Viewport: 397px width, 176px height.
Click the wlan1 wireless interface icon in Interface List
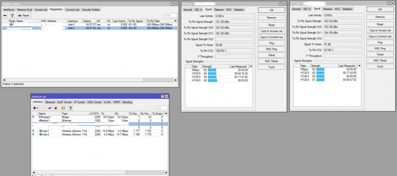click(41, 131)
